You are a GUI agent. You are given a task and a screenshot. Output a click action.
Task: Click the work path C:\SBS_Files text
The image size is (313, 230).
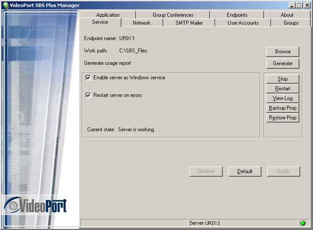[x=133, y=51]
